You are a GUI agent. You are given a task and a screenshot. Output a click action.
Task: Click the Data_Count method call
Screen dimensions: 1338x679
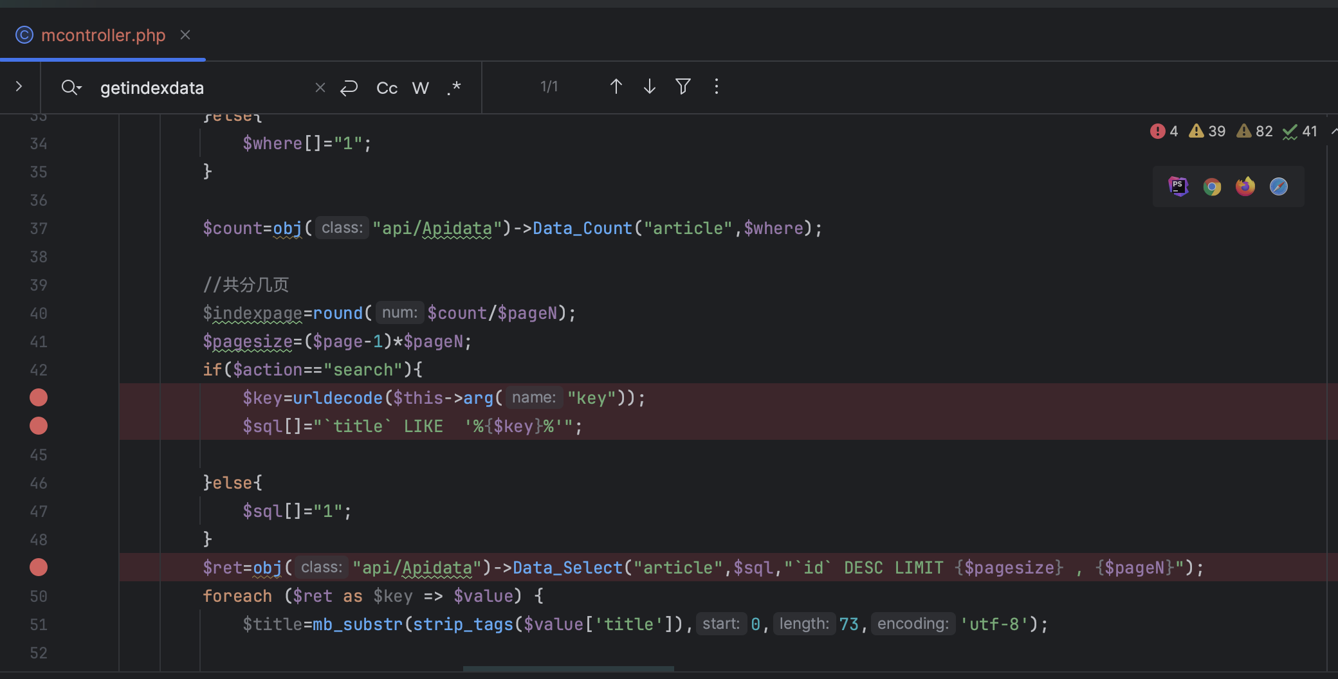583,228
